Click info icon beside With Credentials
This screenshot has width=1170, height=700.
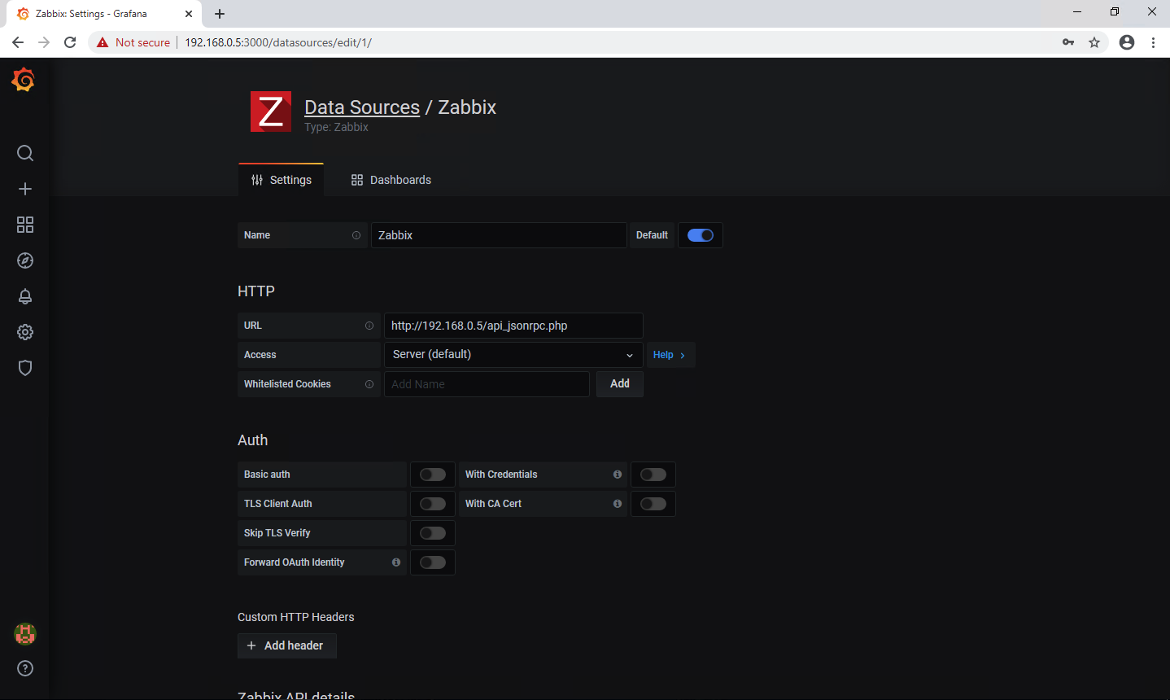pyautogui.click(x=618, y=475)
